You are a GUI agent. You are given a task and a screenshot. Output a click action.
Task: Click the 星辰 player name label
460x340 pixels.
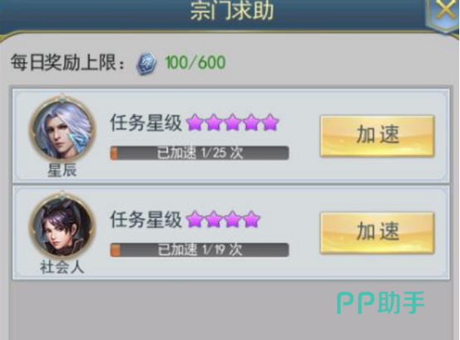[62, 170]
